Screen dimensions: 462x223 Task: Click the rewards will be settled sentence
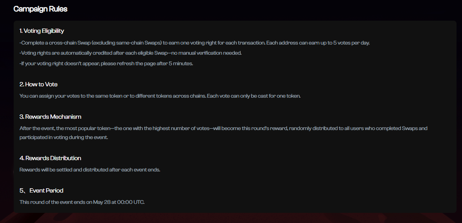(90, 170)
